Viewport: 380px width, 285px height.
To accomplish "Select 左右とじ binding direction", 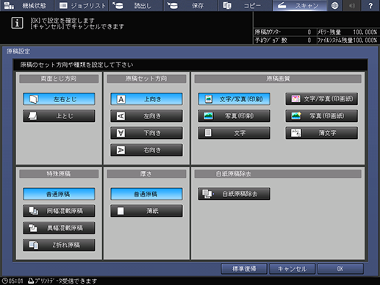I will (59, 99).
